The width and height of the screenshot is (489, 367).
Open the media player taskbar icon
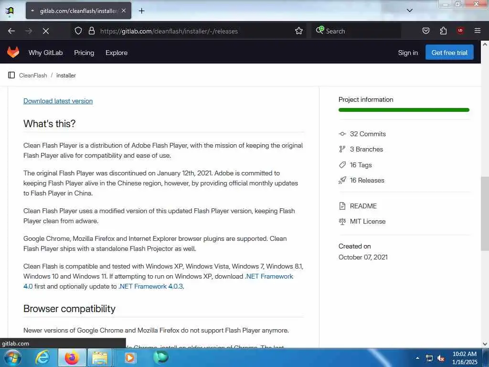[x=130, y=357]
